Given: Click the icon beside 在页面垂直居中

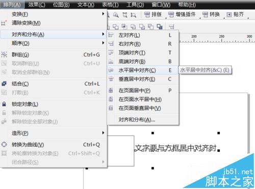Looking at the screenshot, I should tap(111, 108).
